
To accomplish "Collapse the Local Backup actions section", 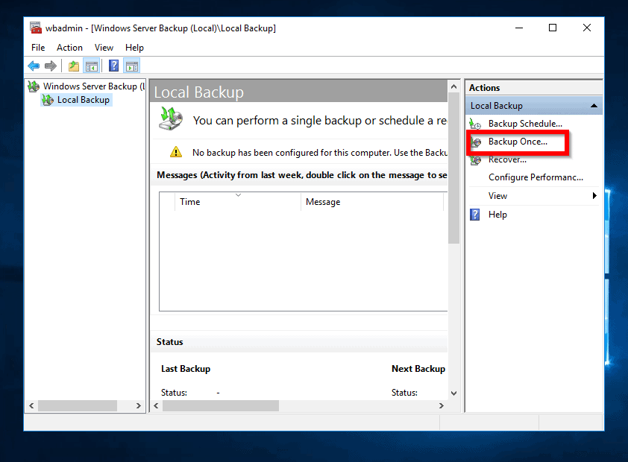I will (594, 106).
